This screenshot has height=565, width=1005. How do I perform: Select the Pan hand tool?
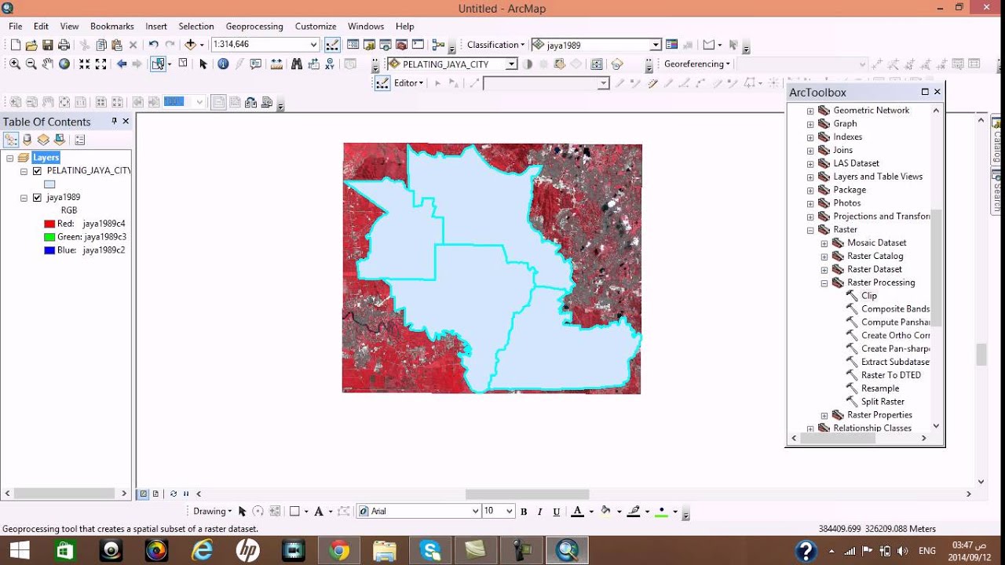pyautogui.click(x=48, y=64)
